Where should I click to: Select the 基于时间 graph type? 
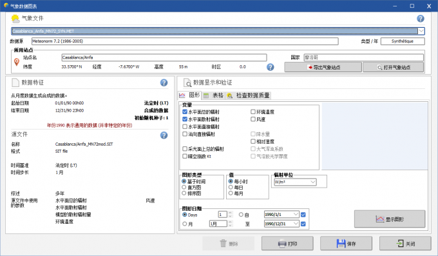184,181
